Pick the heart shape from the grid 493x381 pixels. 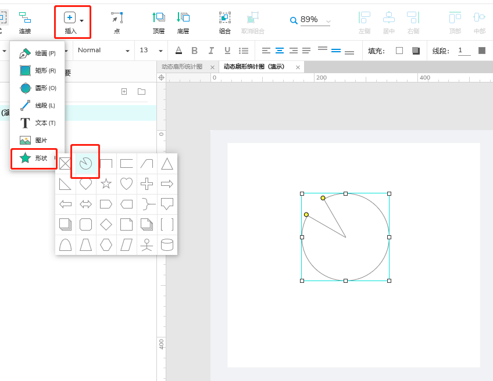coord(126,184)
